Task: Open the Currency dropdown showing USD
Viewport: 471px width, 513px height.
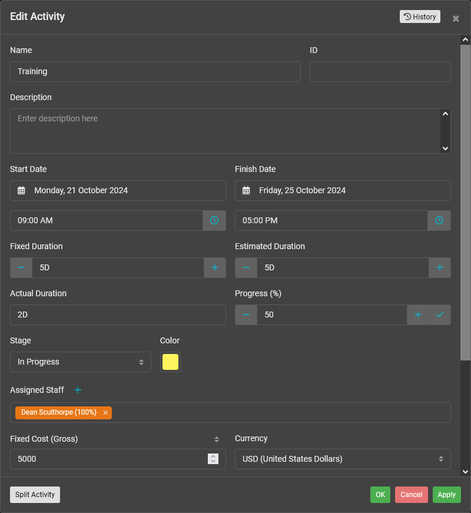Action: point(343,459)
